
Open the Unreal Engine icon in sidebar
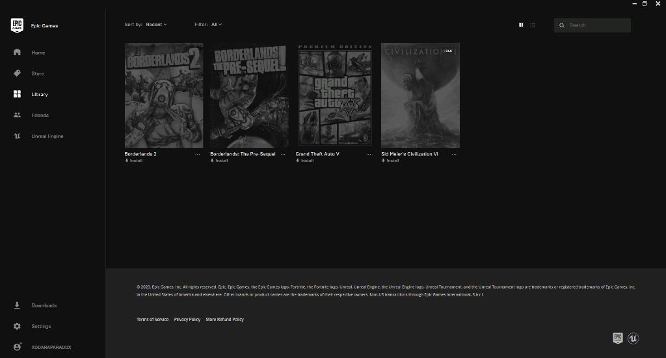tap(17, 136)
